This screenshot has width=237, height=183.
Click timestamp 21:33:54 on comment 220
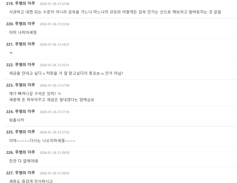click(x=55, y=24)
